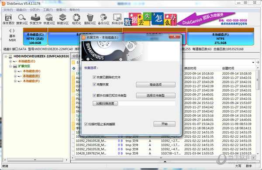The image size is (262, 170).
Task: Toggle the 完整恢复 checkbox
Action: click(x=94, y=85)
